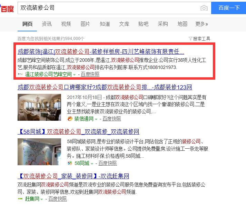Click the date text 2017年10月18日
The width and height of the screenshot is (246, 208).
click(x=85, y=97)
